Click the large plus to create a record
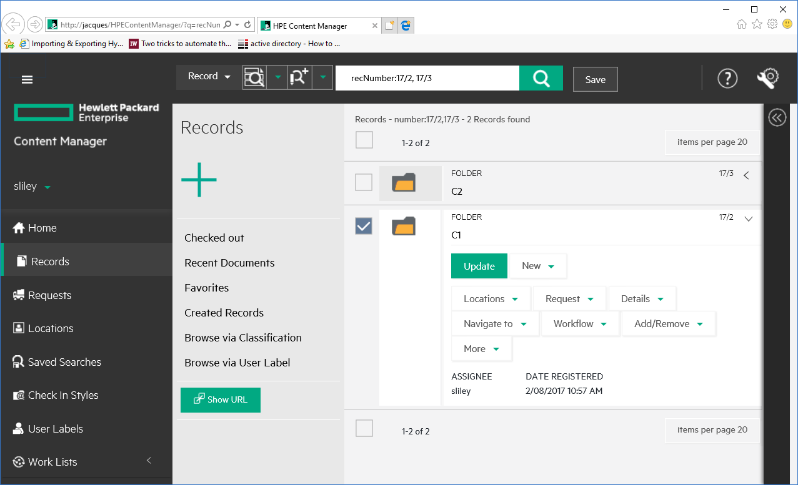Viewport: 798px width, 485px height. tap(199, 180)
